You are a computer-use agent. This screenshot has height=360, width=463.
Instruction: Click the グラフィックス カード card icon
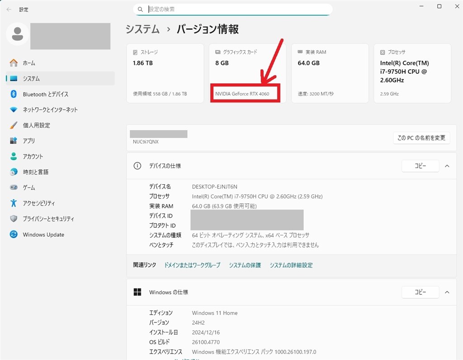(x=217, y=52)
